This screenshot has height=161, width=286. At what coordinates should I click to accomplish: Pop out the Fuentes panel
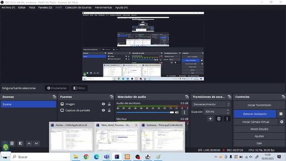pos(112,97)
